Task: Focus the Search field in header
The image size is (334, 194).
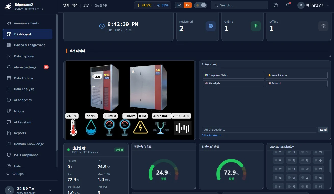Action: pyautogui.click(x=239, y=5)
